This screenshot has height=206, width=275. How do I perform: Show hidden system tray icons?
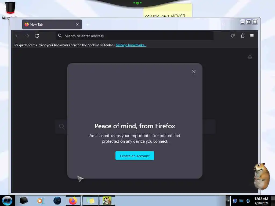point(228,201)
